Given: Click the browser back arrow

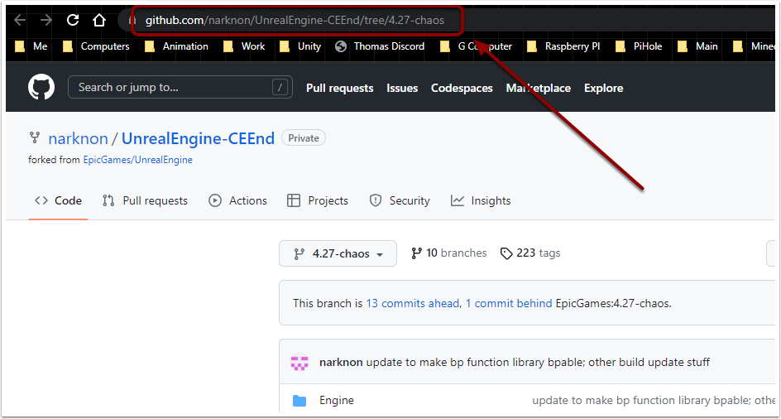Looking at the screenshot, I should coord(19,21).
